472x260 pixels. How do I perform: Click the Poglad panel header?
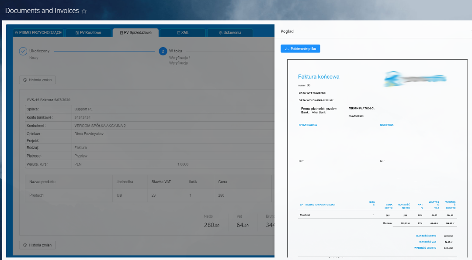(287, 31)
